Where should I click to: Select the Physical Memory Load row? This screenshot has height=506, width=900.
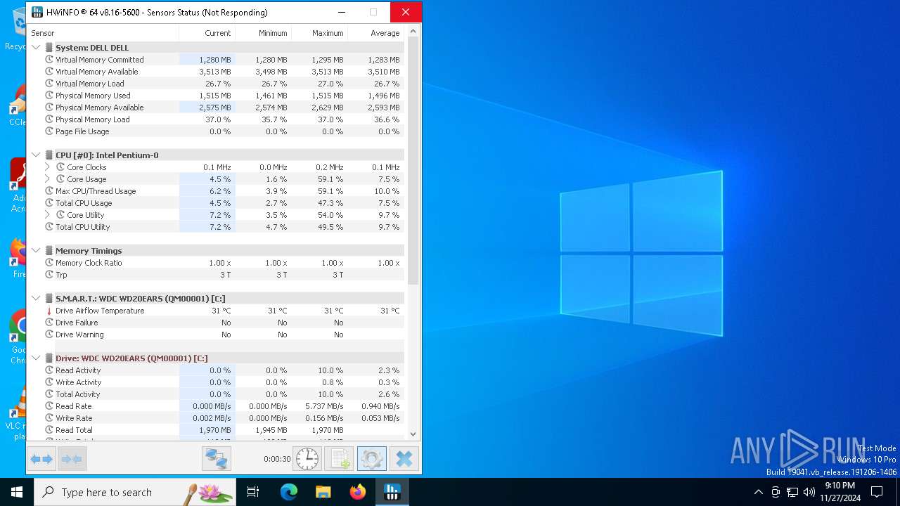[216, 119]
